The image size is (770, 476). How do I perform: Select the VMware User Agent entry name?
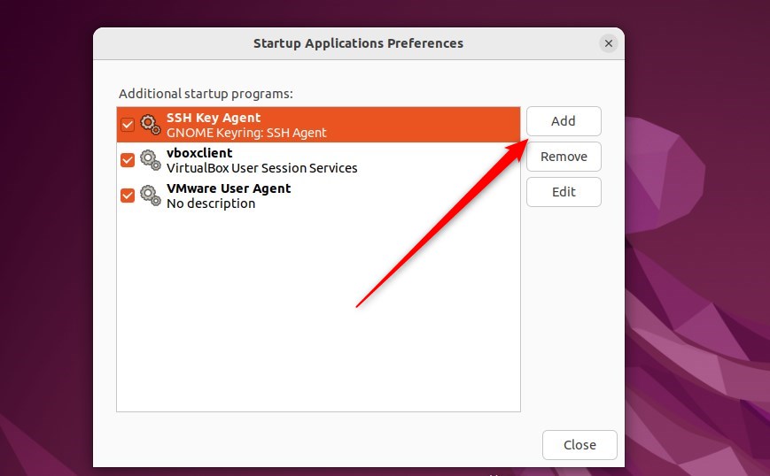[229, 188]
